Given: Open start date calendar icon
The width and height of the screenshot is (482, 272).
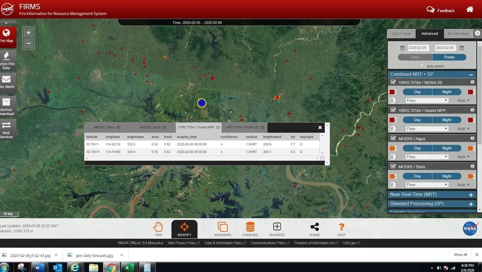Looking at the screenshot, I should [402, 48].
